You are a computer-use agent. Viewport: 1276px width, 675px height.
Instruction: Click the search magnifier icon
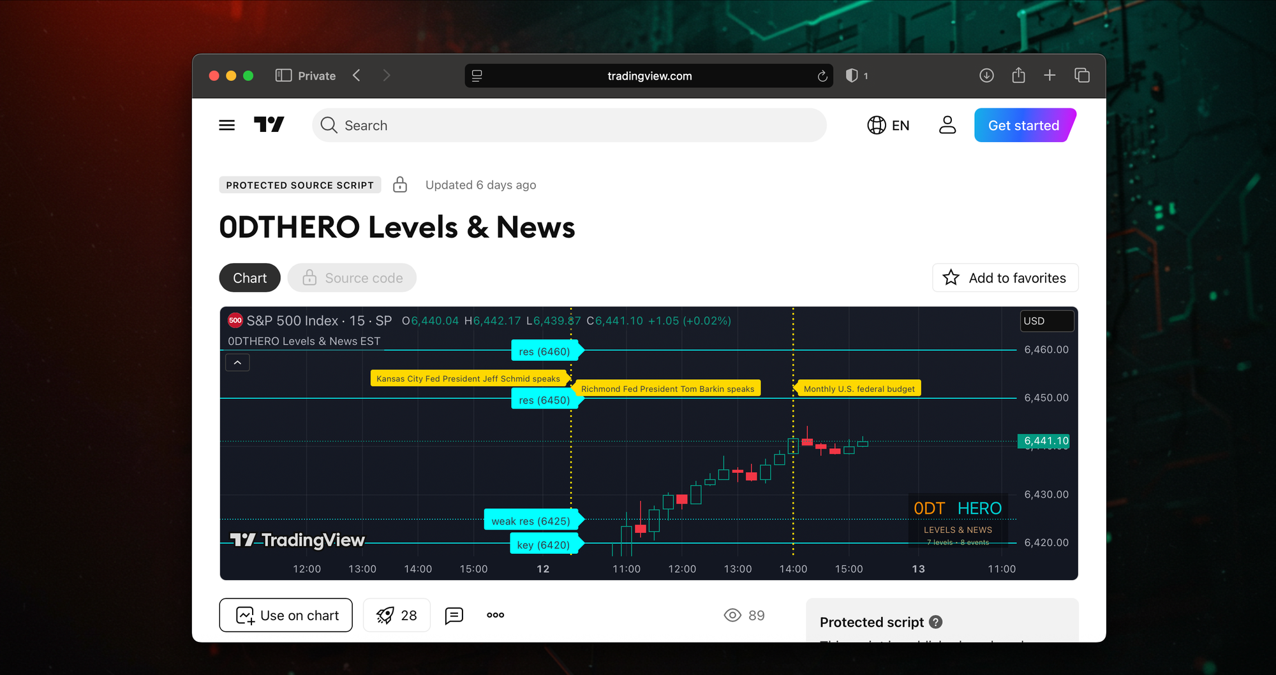329,125
